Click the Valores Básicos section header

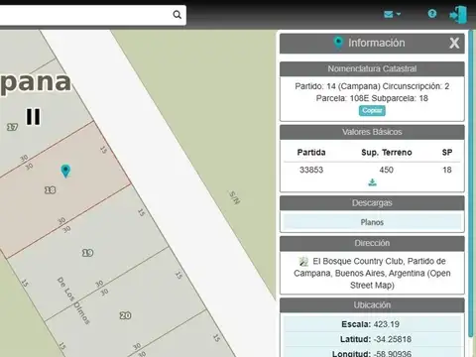coord(372,132)
